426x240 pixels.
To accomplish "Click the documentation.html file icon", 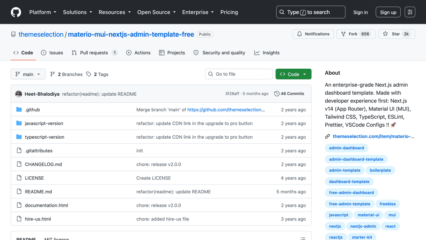I will 19,205.
